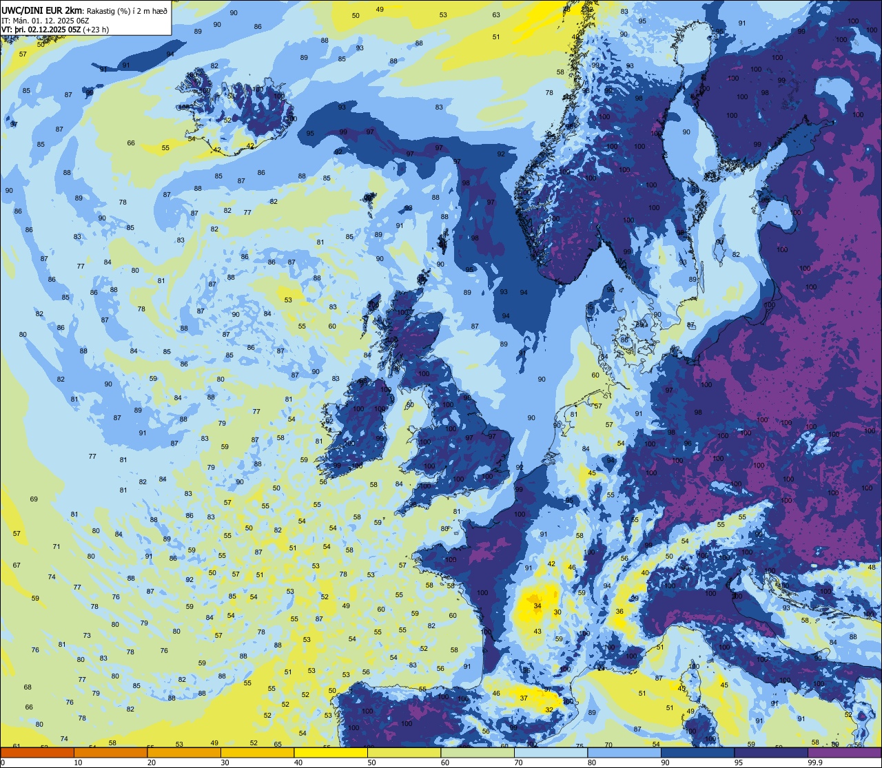Click the title "UWC/DINI EUR 2km"
882x768 pixels.
point(41,10)
